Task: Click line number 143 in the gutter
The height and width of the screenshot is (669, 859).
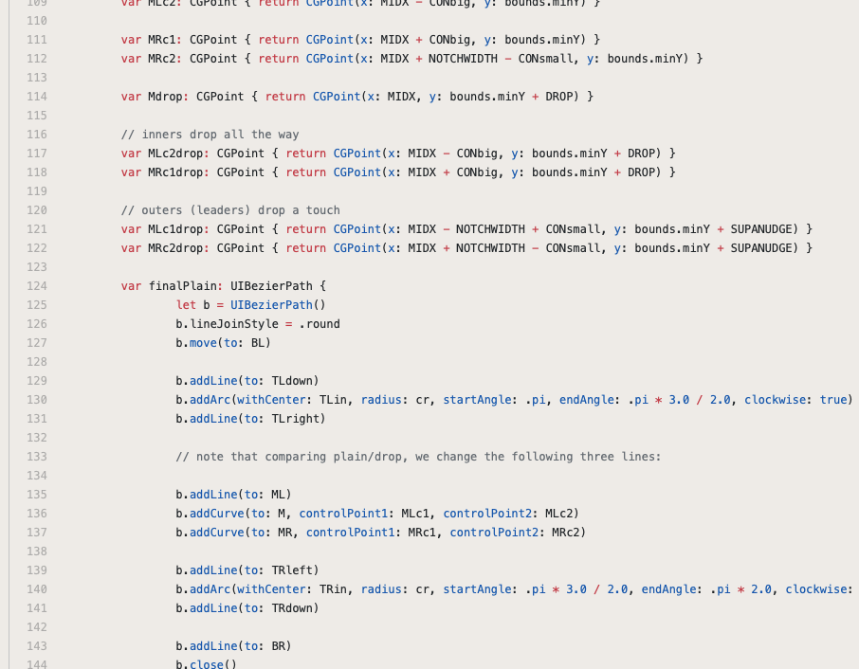Action: pyautogui.click(x=37, y=646)
